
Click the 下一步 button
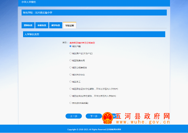point(94,116)
